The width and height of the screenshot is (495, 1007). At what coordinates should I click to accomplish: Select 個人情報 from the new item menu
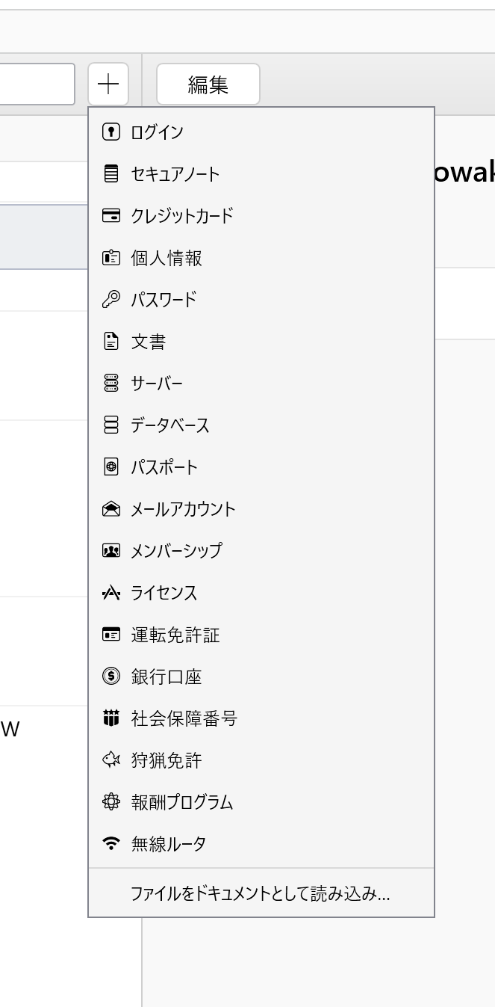click(166, 258)
